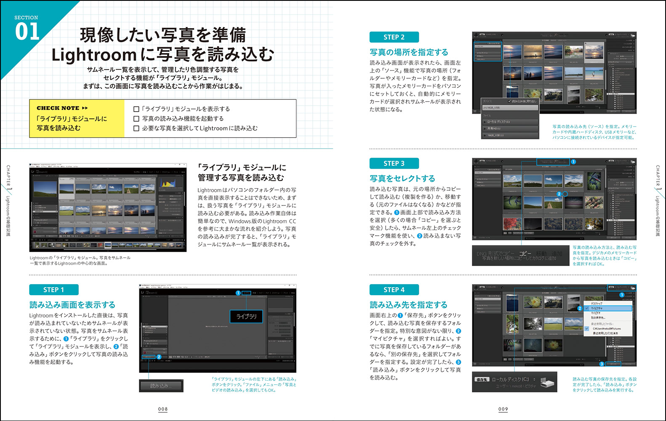Choose 別の保存先... from the destination menu
666x421 pixels.
[x=597, y=317]
